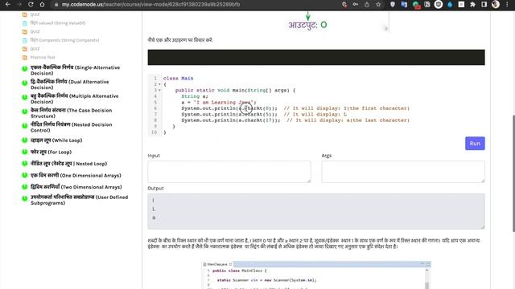This screenshot has height=289, width=515.
Task: Open The Case Decision Structure chapter
Action: 72,113
